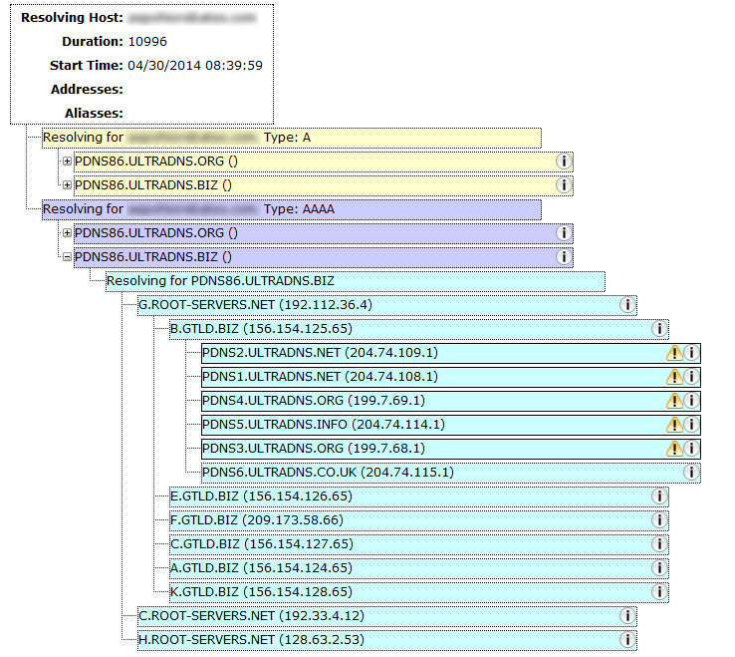
Task: Show info for B.GTLD.BIZ
Action: click(x=659, y=329)
